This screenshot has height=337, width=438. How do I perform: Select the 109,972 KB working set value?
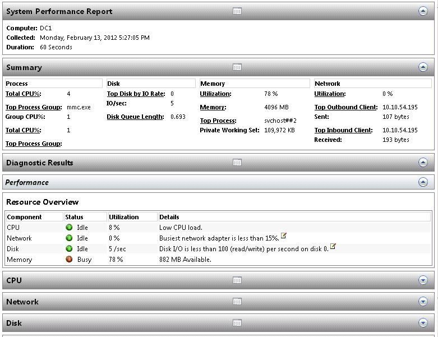coord(279,130)
